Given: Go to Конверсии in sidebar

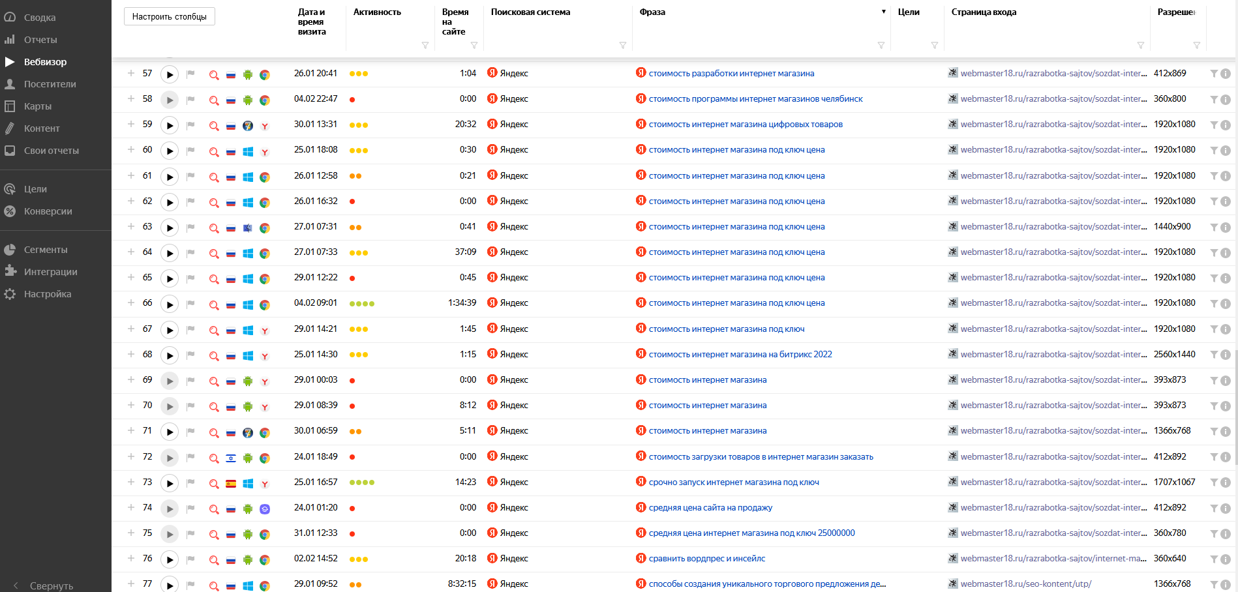Looking at the screenshot, I should (x=48, y=211).
